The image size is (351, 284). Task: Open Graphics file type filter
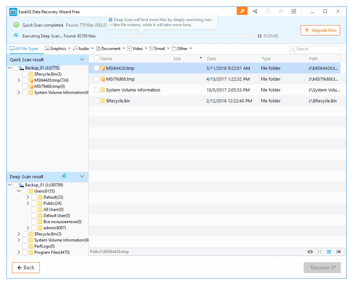pyautogui.click(x=58, y=49)
